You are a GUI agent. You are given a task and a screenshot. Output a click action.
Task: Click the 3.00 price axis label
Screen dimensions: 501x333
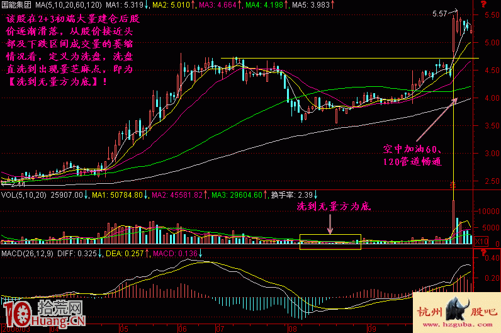coord(492,154)
